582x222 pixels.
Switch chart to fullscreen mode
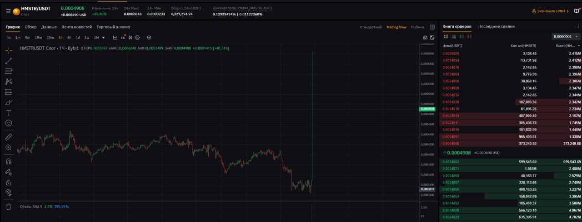click(x=432, y=38)
